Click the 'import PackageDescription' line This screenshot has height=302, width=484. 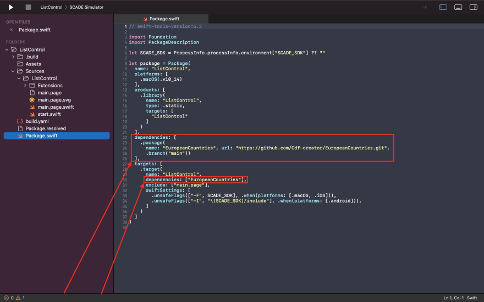(164, 42)
